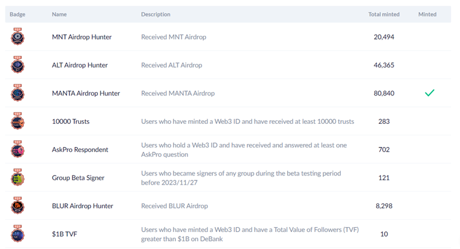Click the AskPro Respondent badge icon
This screenshot has width=460, height=249.
(x=18, y=149)
